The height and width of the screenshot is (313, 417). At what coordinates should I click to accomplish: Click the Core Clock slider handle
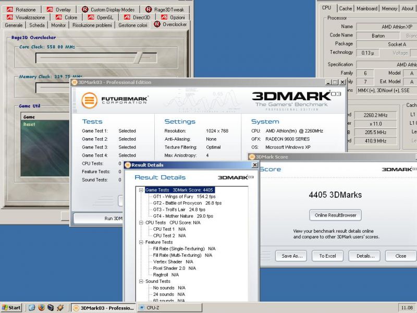(x=138, y=58)
